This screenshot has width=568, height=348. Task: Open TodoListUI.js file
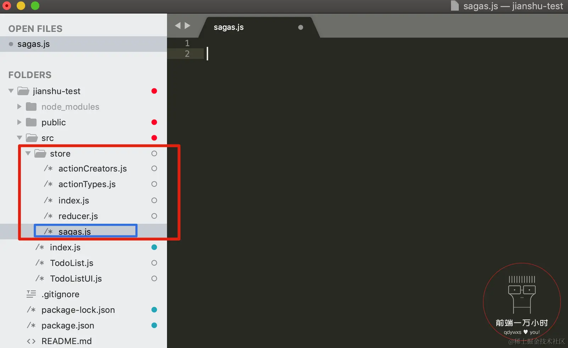76,279
